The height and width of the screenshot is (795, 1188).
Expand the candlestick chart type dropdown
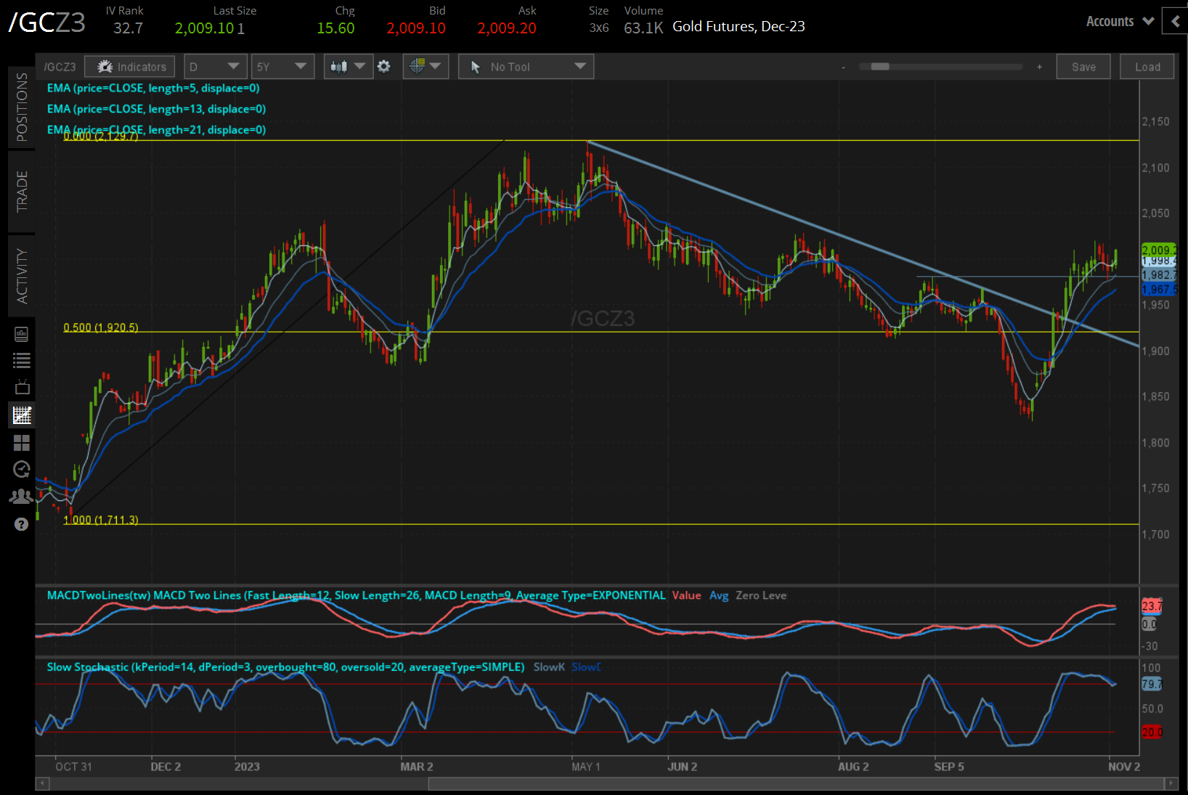pyautogui.click(x=348, y=67)
